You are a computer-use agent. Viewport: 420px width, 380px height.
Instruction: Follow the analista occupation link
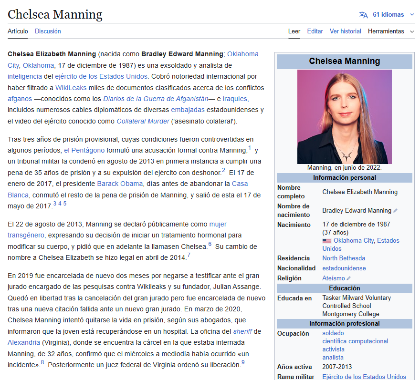333,357
